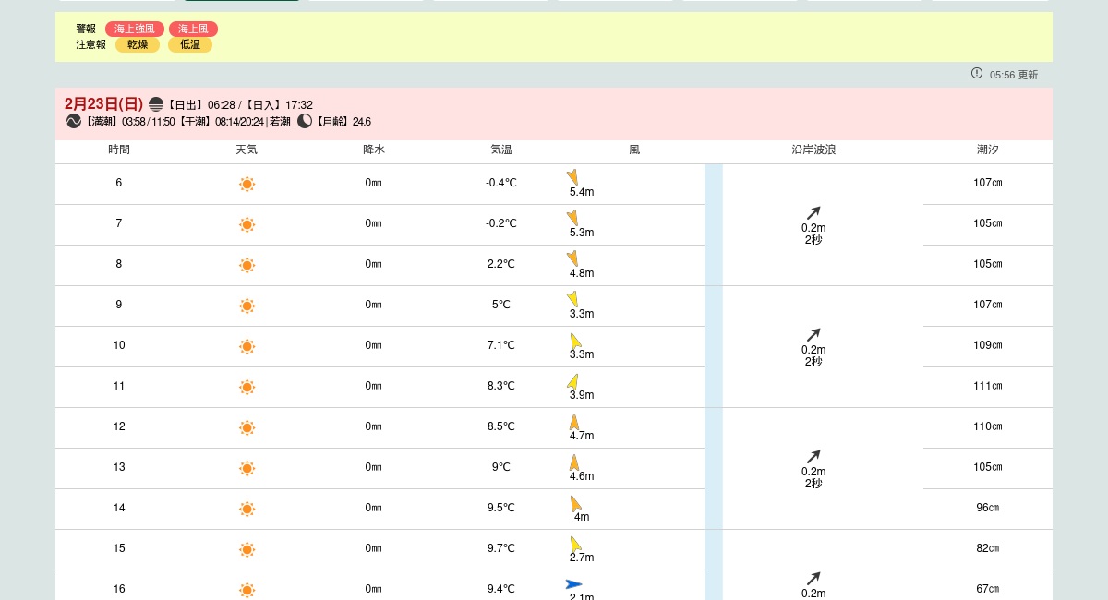The height and width of the screenshot is (600, 1108).
Task: Click the 海上強風 warning badge
Action: coord(134,30)
